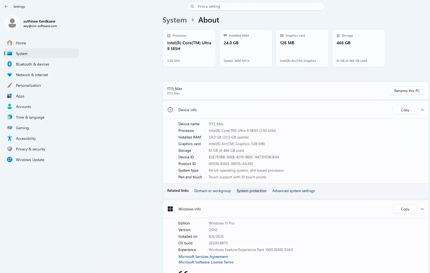Click the Accounts person icon
Viewport: 430px width, 273px height.
pos(10,106)
